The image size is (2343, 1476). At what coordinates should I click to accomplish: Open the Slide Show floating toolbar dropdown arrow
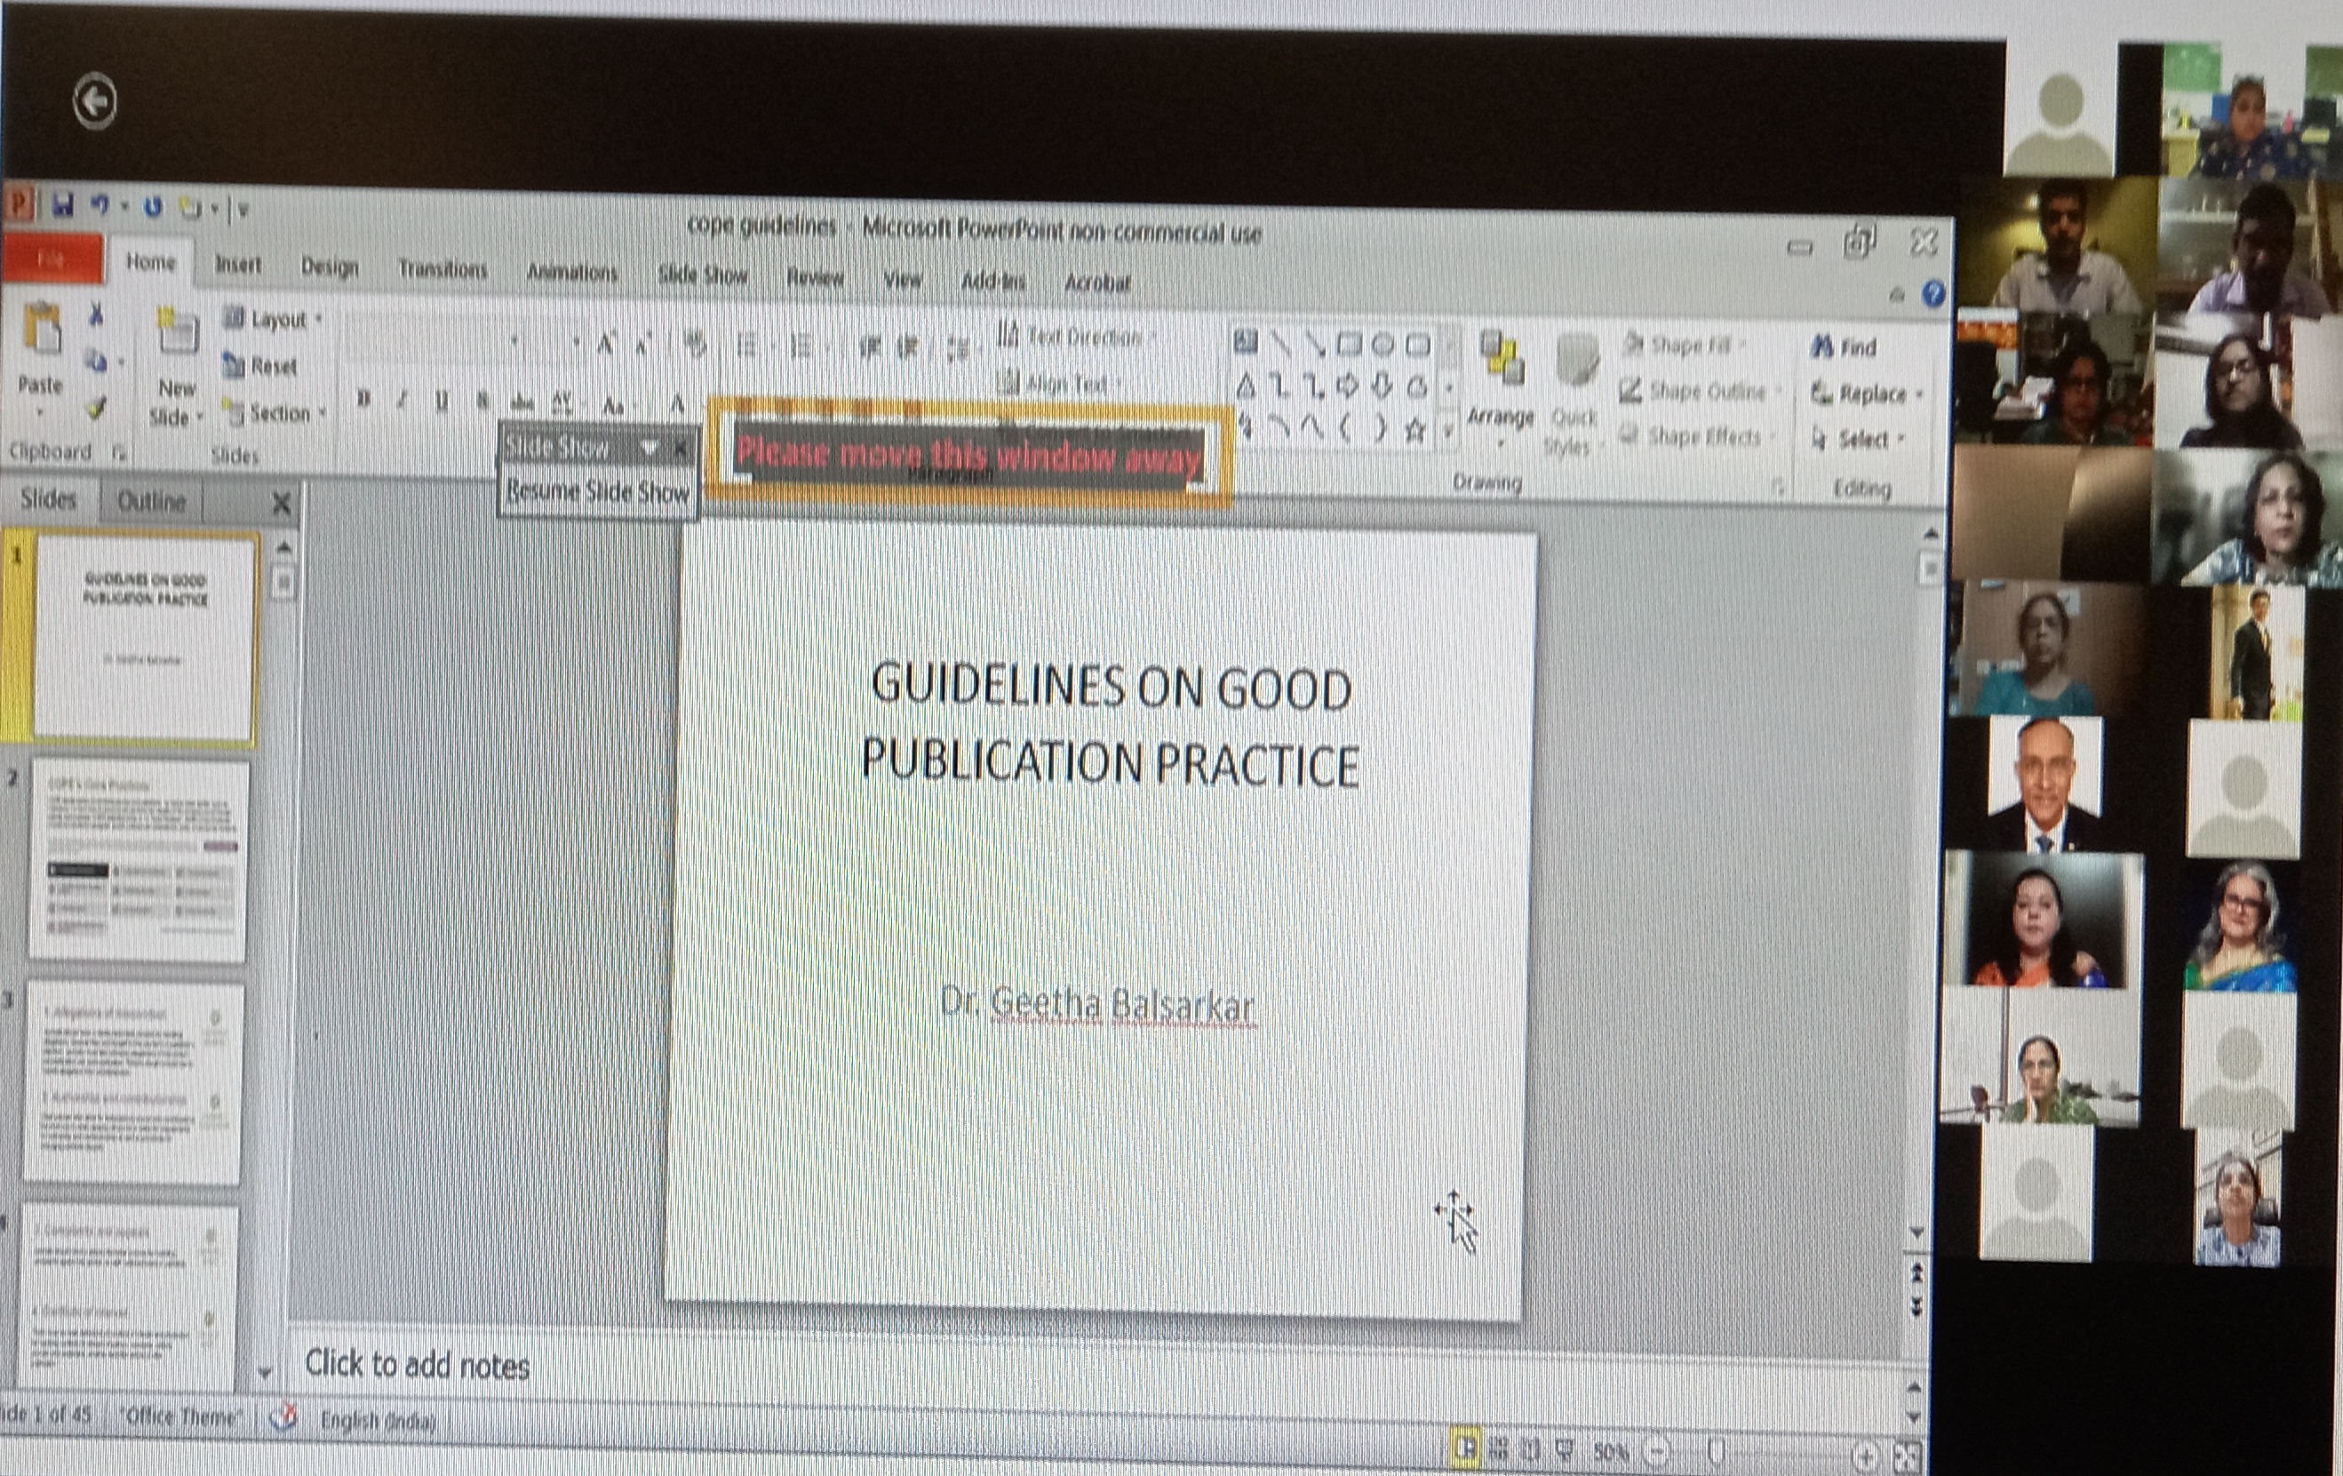pyautogui.click(x=649, y=448)
